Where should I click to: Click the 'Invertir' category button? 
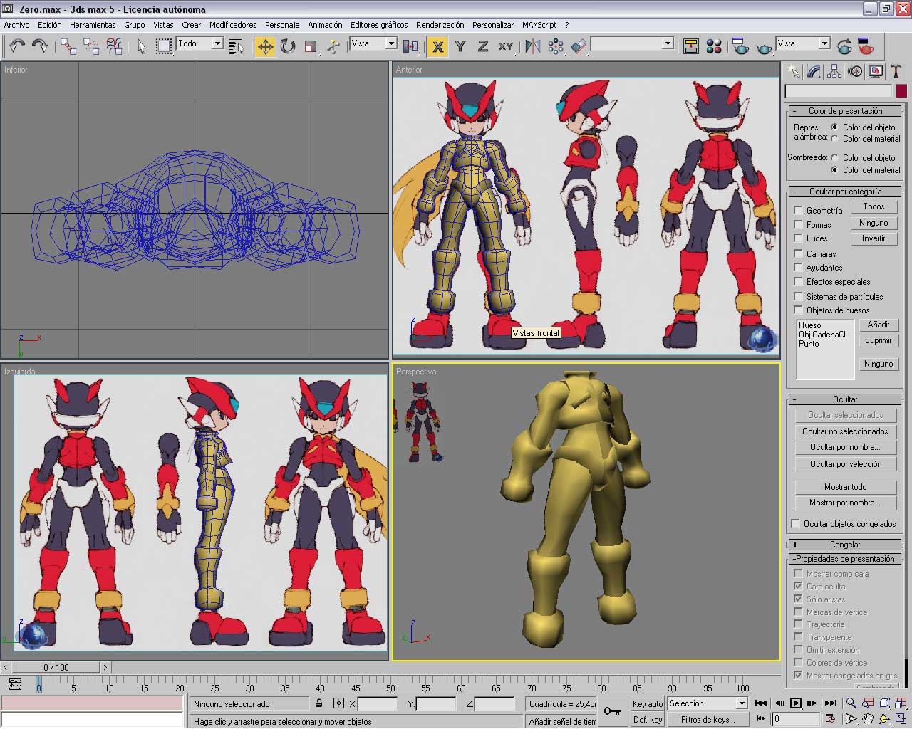click(x=874, y=238)
